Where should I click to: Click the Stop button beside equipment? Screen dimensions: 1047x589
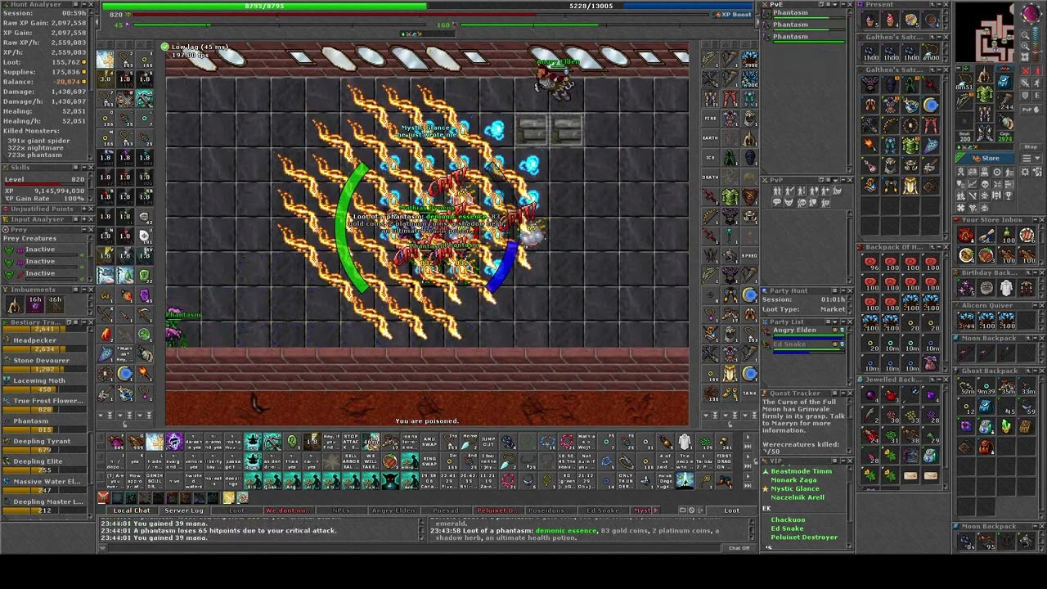click(x=1031, y=147)
